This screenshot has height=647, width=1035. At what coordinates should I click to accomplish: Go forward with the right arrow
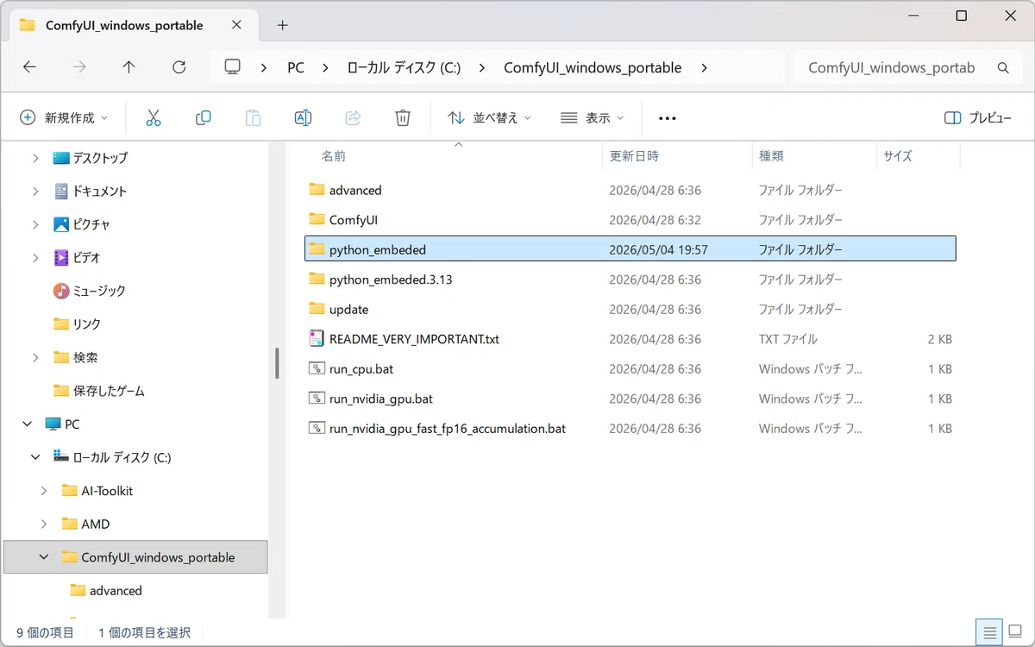(x=79, y=67)
